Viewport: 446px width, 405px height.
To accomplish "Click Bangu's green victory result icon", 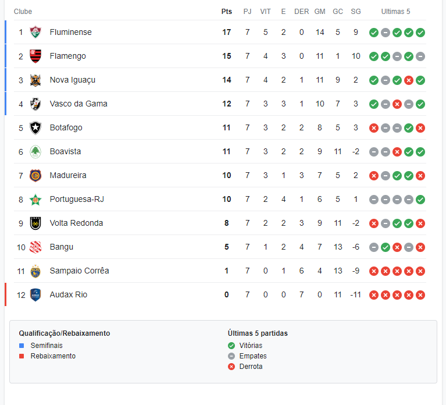I will [386, 248].
